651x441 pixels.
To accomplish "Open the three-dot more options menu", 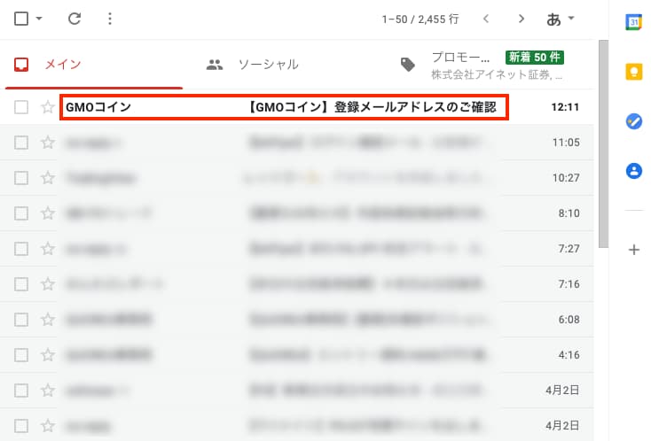I will [x=110, y=19].
